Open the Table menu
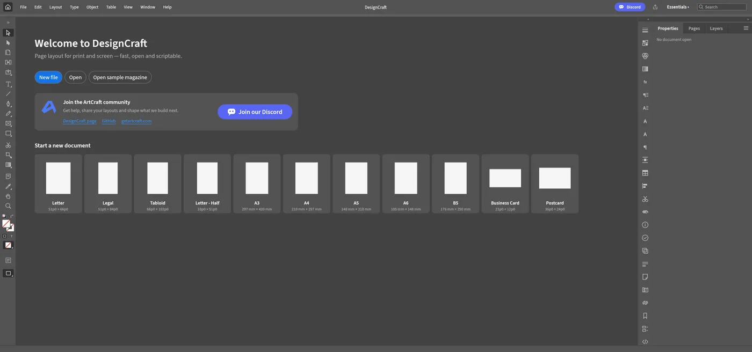 coord(111,7)
